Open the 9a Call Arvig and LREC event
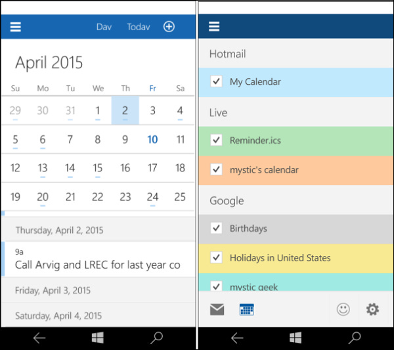 [98, 259]
